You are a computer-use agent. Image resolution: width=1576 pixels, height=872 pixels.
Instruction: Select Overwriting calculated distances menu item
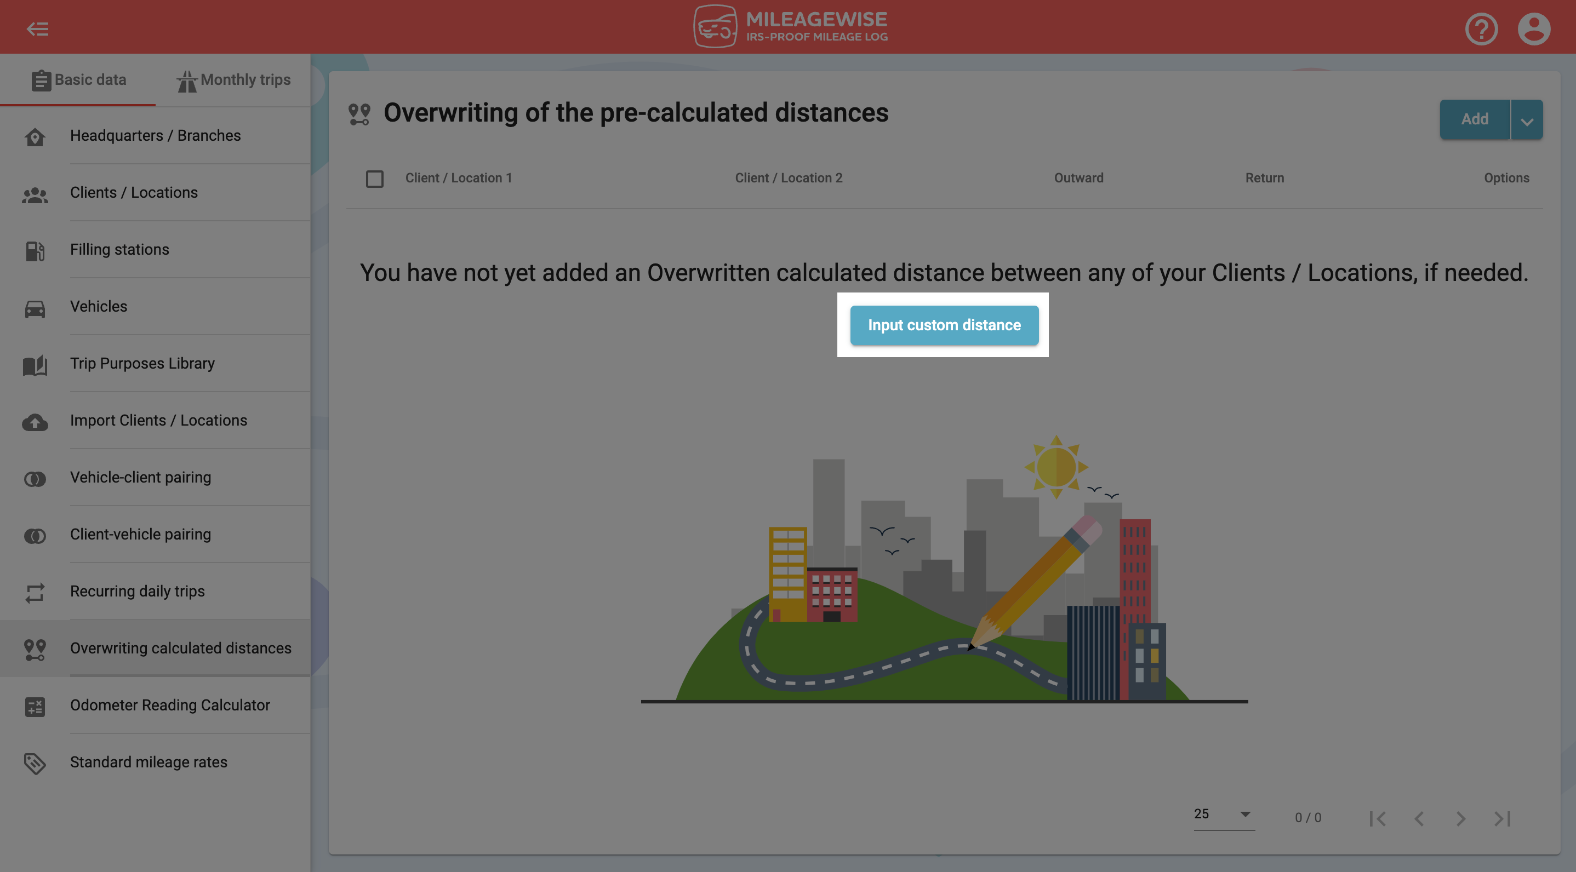(156, 647)
